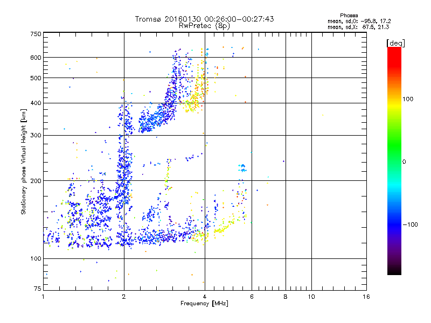The image size is (431, 323).
Task: Select the 'mean, sd,O: -95.8, 17.2' line
Action: coord(359,21)
